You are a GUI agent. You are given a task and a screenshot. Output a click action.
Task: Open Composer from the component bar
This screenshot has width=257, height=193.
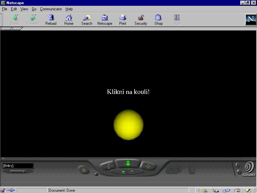click(x=248, y=190)
